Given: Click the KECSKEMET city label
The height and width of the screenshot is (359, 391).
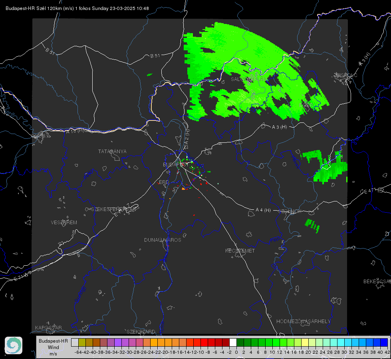Looking at the screenshot, I should point(240,251).
